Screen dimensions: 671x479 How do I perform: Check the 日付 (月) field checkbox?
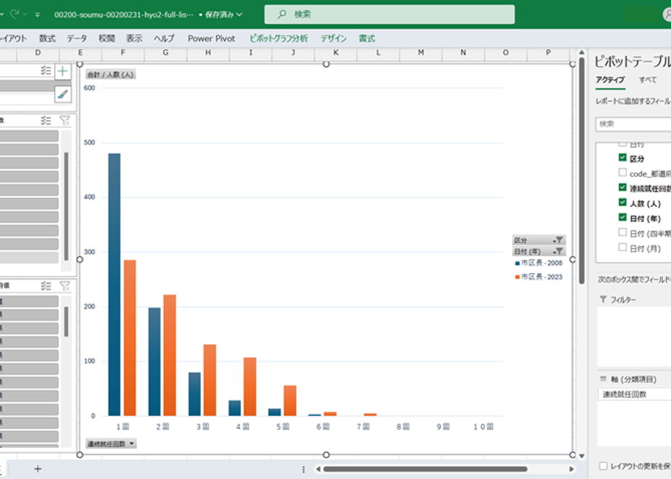pyautogui.click(x=622, y=247)
